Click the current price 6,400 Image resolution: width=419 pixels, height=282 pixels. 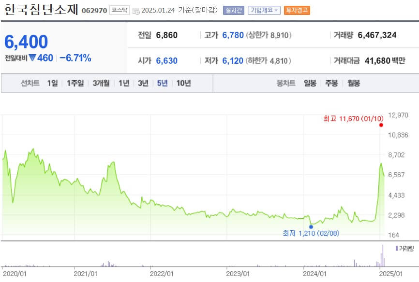(26, 42)
